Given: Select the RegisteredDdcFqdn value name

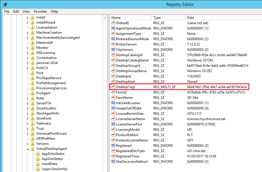Looking at the screenshot, I should 131,151.
